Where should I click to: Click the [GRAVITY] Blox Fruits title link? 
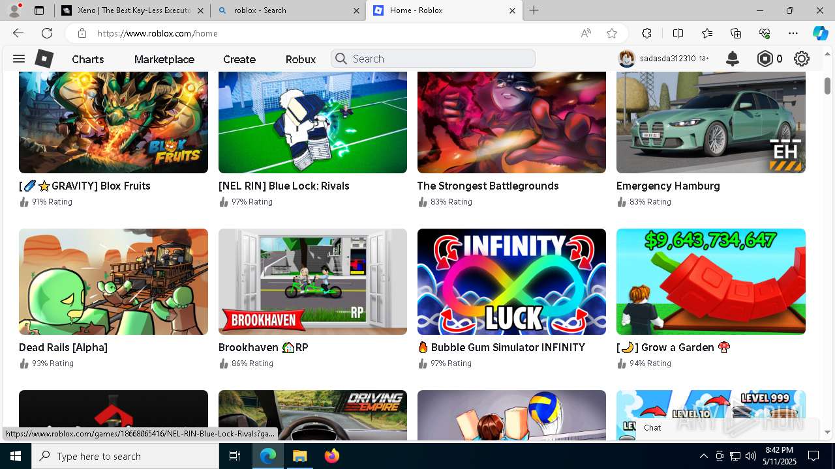pyautogui.click(x=85, y=186)
